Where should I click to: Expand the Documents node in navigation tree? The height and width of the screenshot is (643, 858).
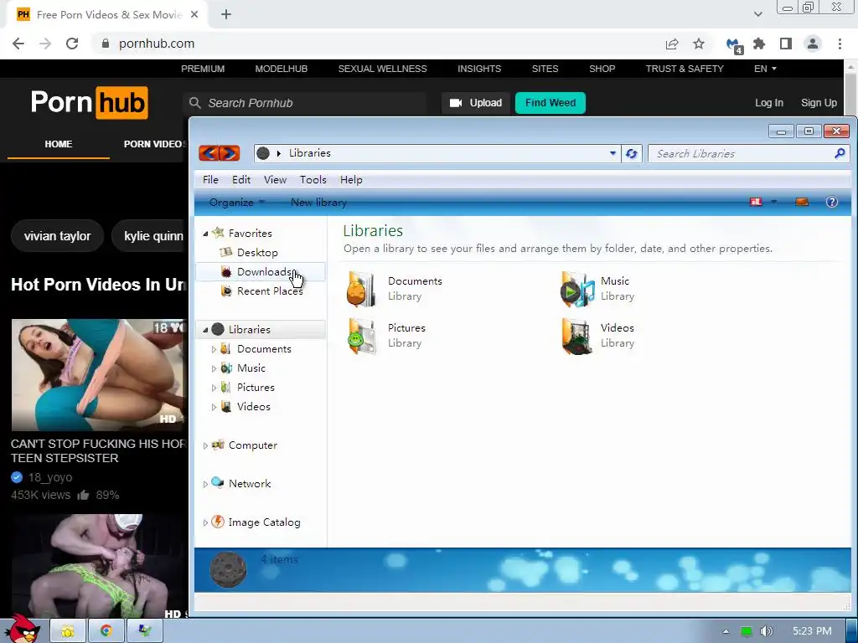click(x=214, y=349)
